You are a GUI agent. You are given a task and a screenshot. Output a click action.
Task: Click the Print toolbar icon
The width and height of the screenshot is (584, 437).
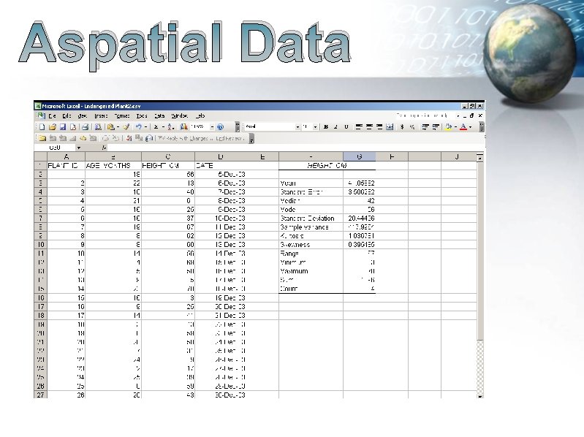85,127
